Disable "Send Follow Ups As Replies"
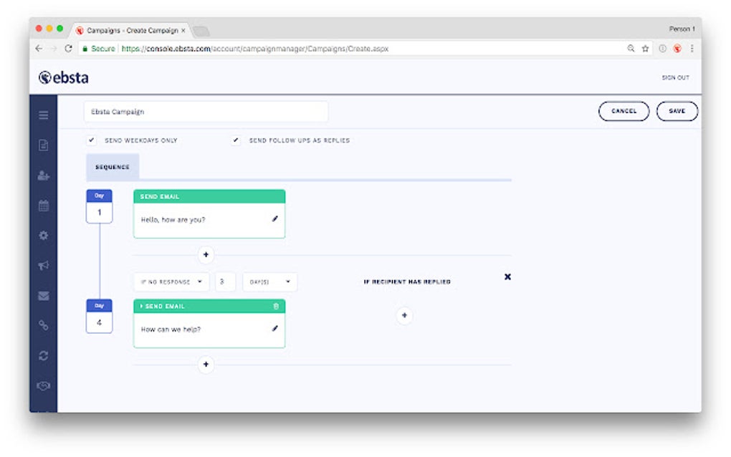731x457 pixels. click(x=236, y=140)
